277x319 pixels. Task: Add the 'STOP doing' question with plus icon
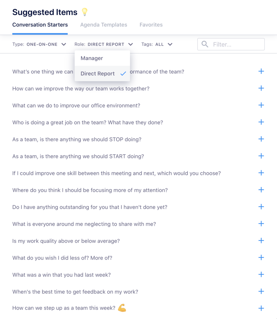pos(261,139)
